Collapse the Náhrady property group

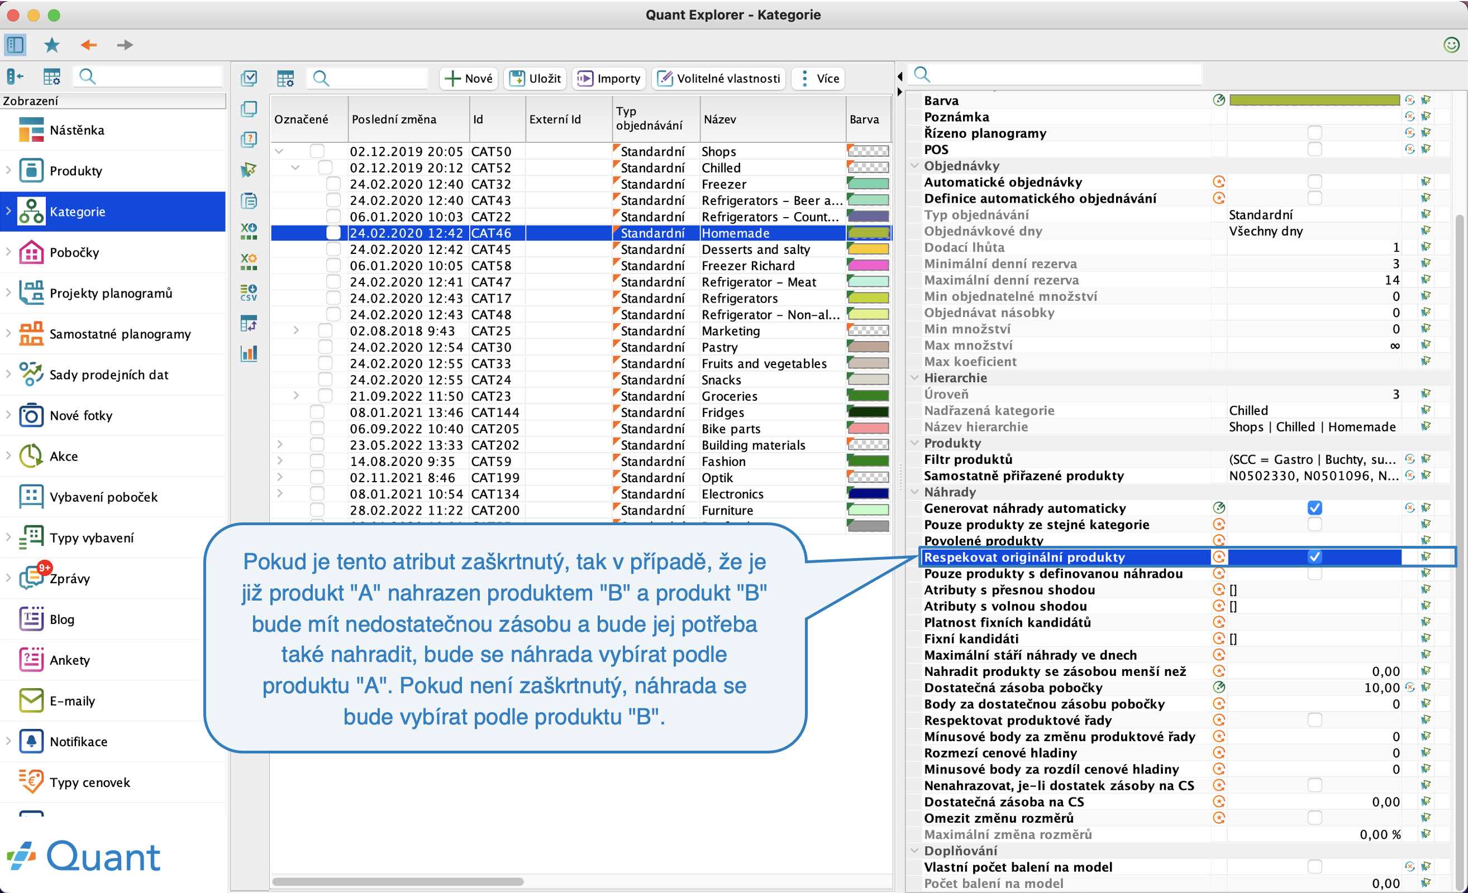pyautogui.click(x=914, y=492)
